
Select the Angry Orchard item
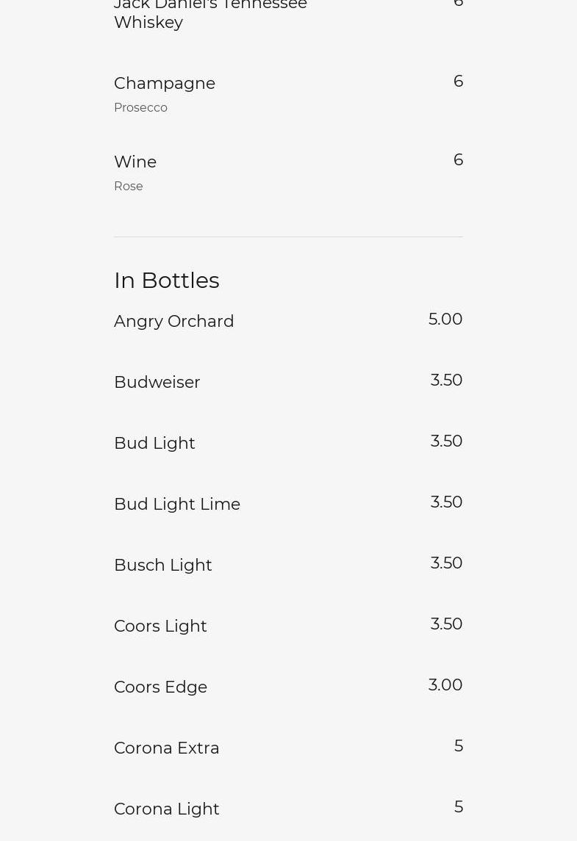[174, 321]
